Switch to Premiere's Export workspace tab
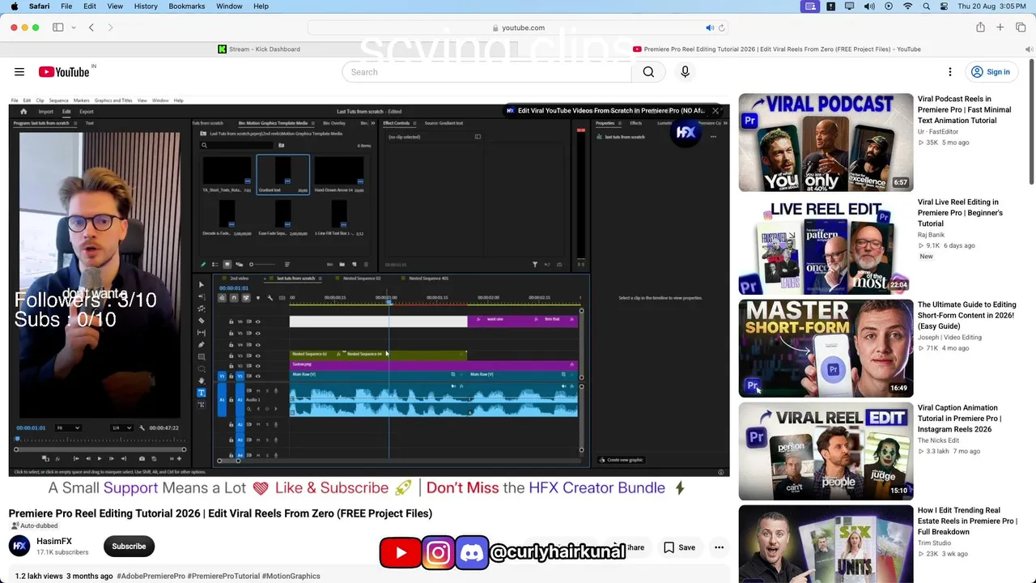 [87, 112]
